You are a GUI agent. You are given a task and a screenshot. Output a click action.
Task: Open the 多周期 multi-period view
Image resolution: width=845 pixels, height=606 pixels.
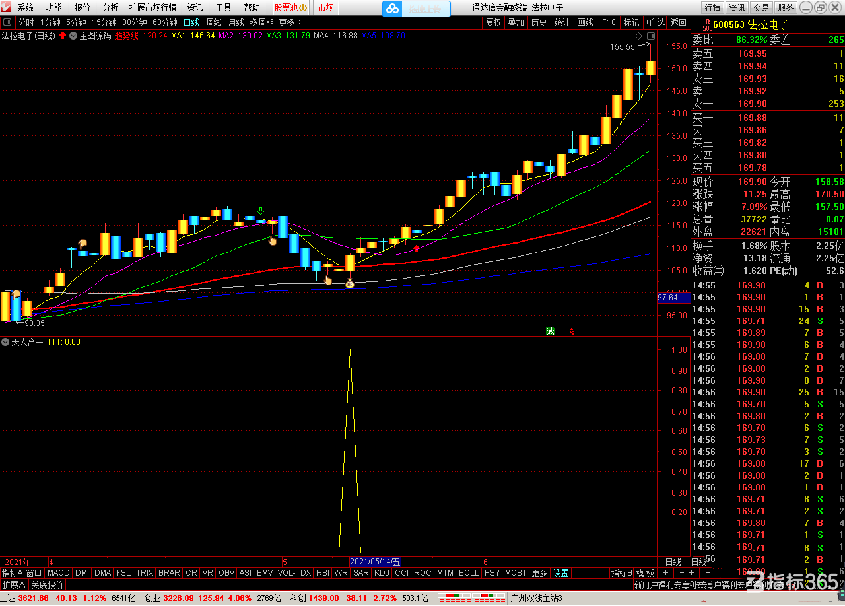click(x=261, y=22)
